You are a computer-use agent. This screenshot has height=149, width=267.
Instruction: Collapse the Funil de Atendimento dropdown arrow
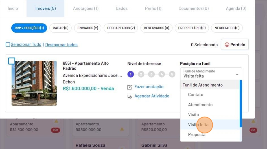(237, 74)
